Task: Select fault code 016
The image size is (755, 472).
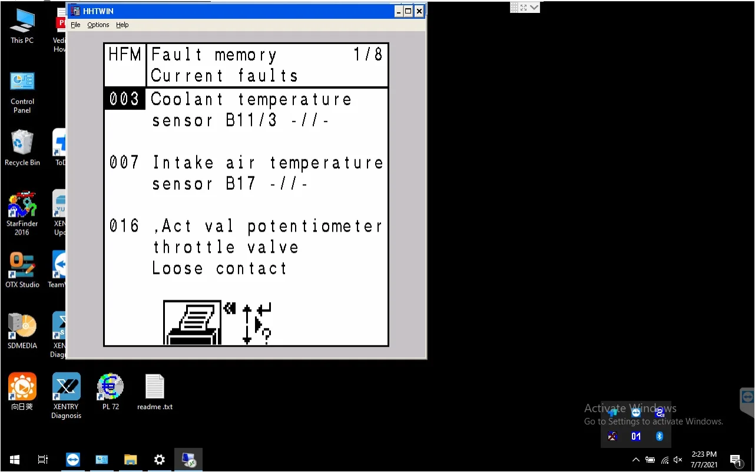Action: click(x=124, y=226)
